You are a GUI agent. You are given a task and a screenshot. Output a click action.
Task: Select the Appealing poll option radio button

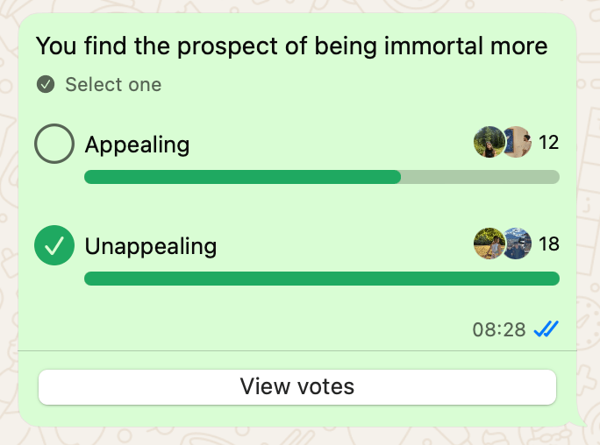pos(54,144)
